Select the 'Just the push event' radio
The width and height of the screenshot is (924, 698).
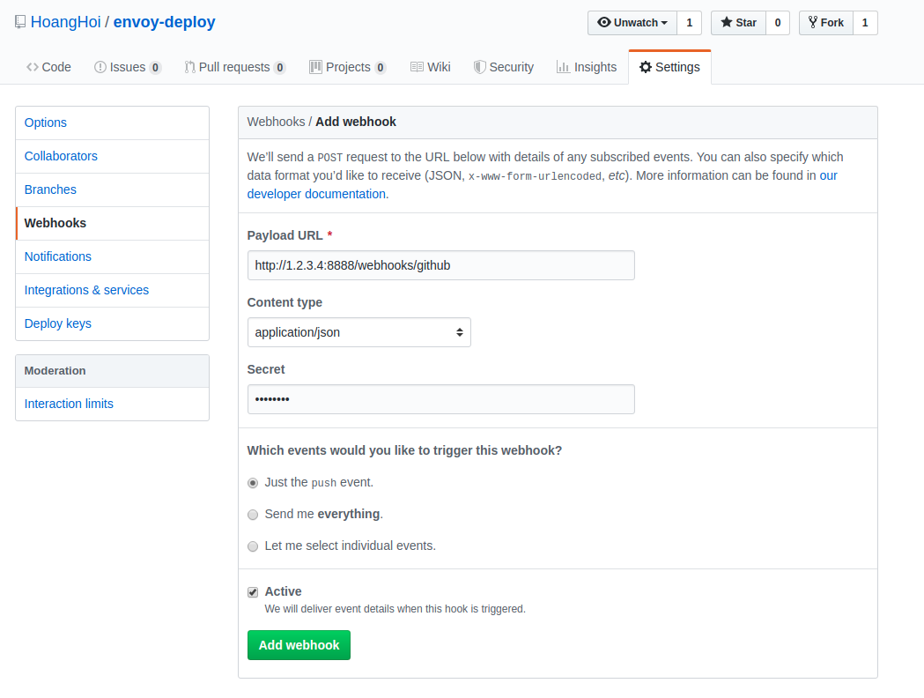pyautogui.click(x=253, y=483)
